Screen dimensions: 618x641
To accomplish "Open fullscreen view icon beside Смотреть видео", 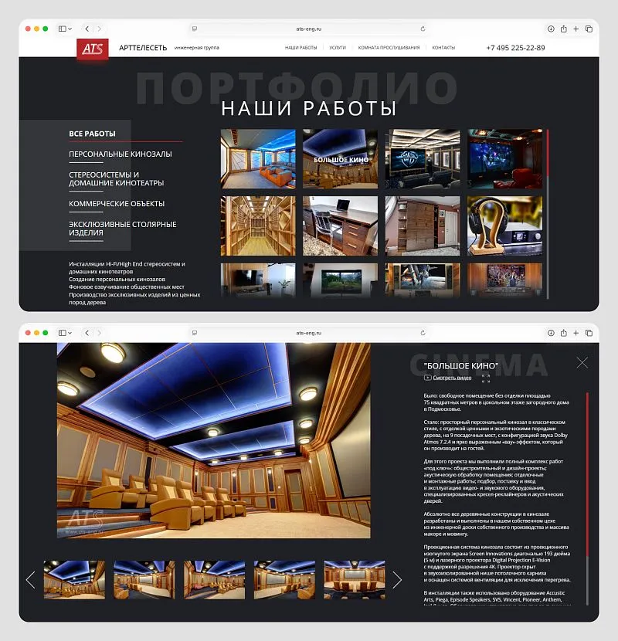I will click(485, 378).
